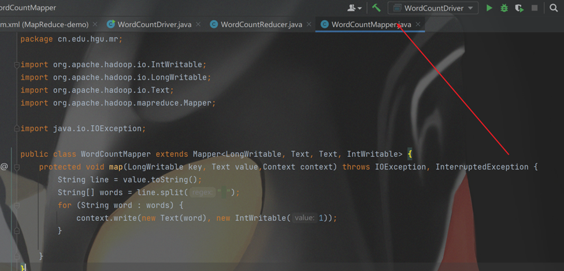Collapse the hadoop imports fold marker
The width and height of the screenshot is (564, 271).
click(x=17, y=65)
